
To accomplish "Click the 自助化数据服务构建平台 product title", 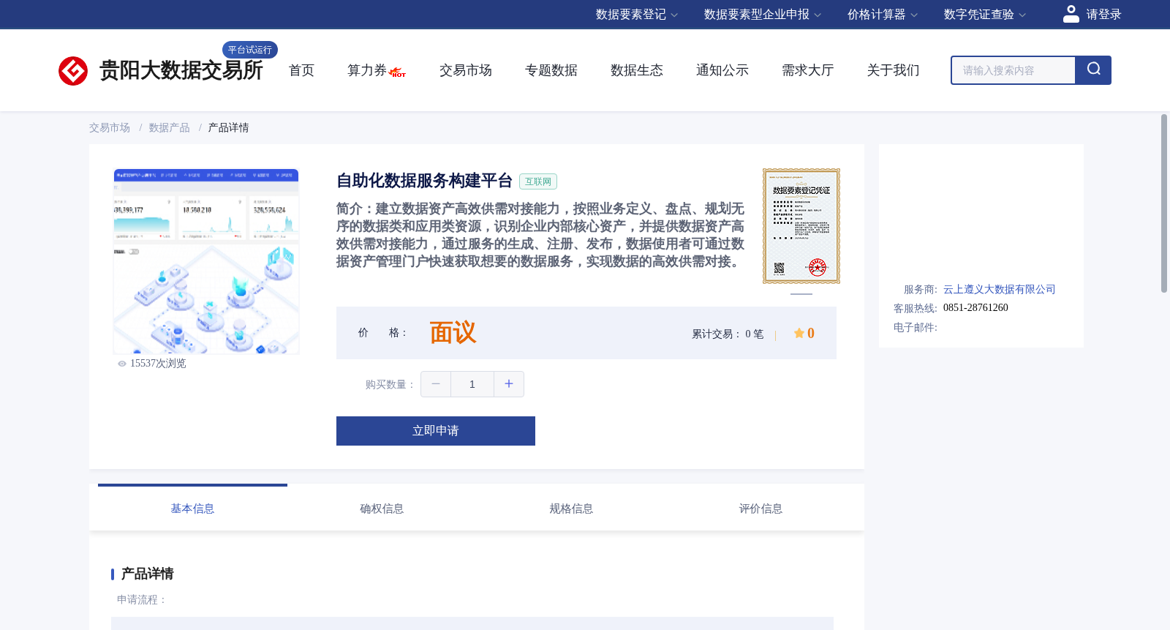I will coord(425,181).
